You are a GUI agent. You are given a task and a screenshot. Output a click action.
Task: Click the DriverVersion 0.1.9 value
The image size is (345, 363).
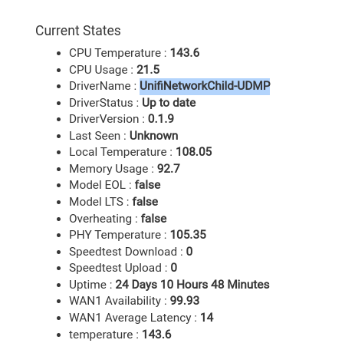[161, 119]
